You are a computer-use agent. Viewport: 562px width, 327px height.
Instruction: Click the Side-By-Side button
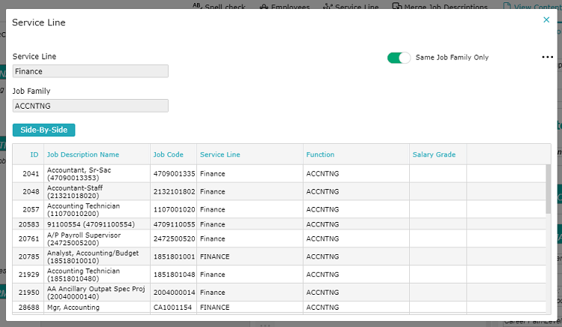click(x=44, y=130)
